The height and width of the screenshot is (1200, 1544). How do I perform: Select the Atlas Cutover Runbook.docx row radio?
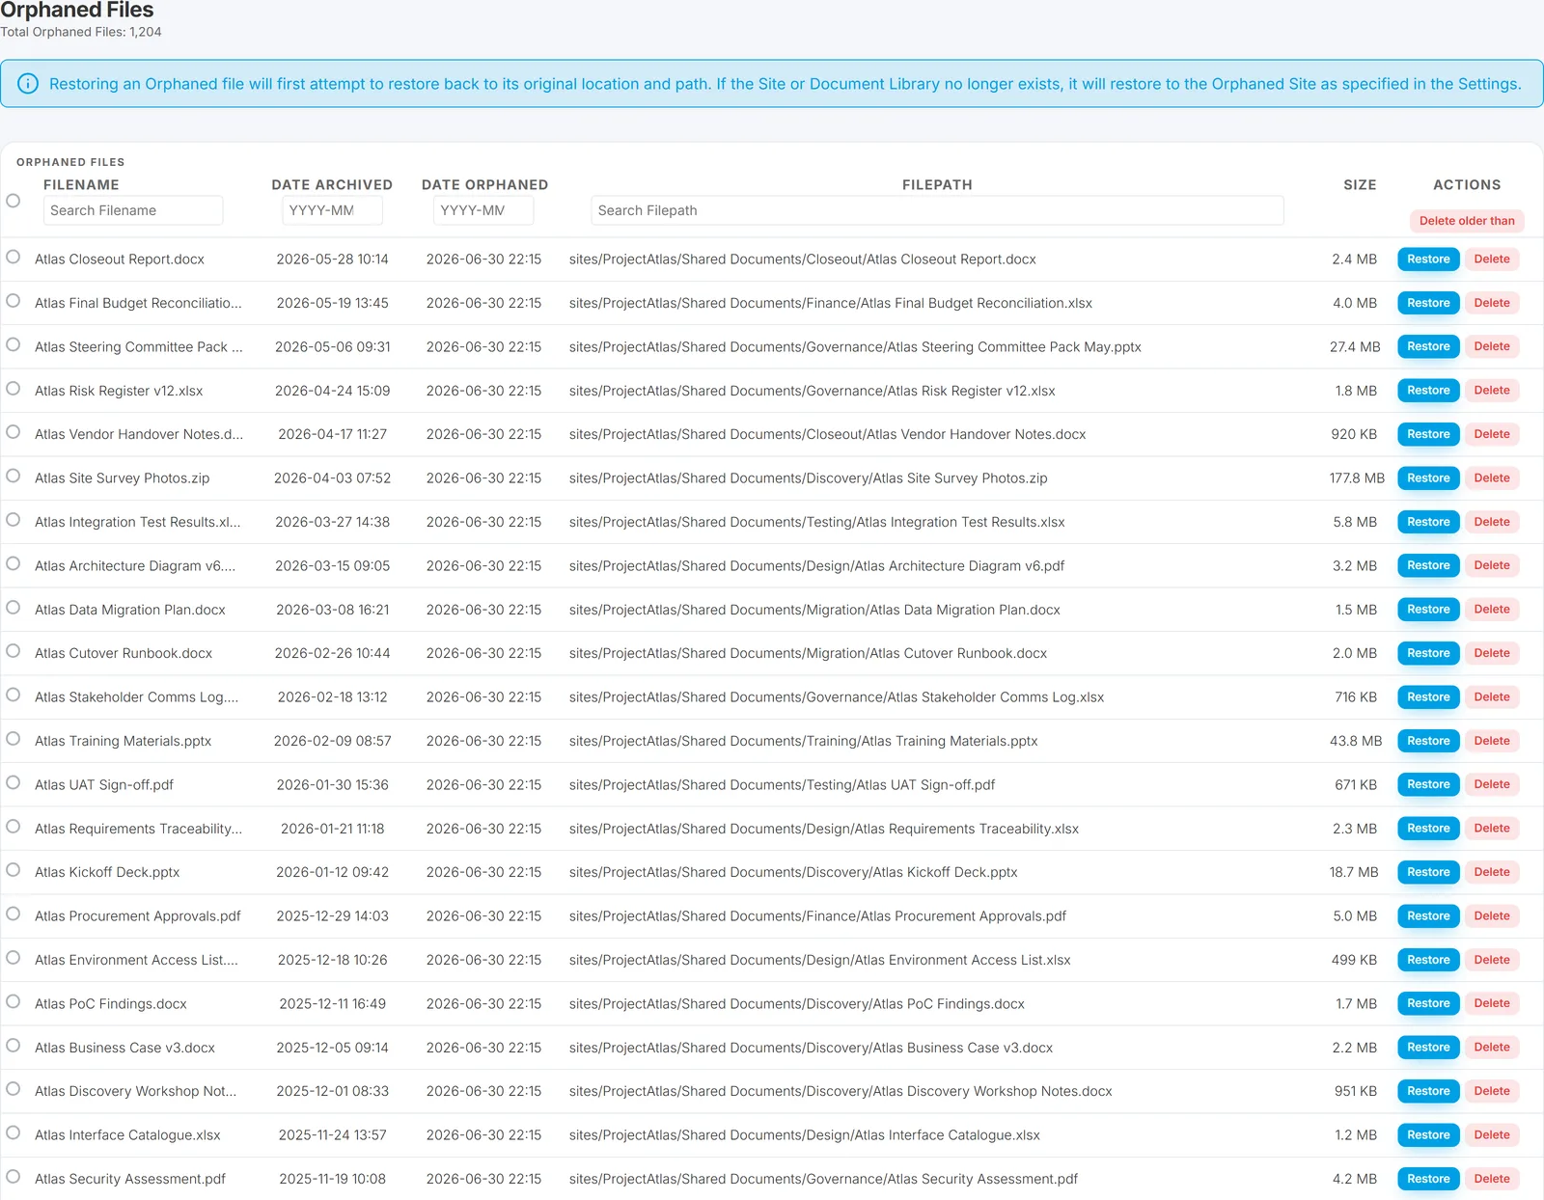pos(14,651)
